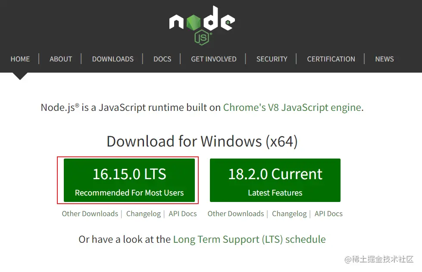Open the HOME nav item
Image resolution: width=422 pixels, height=272 pixels.
click(20, 59)
